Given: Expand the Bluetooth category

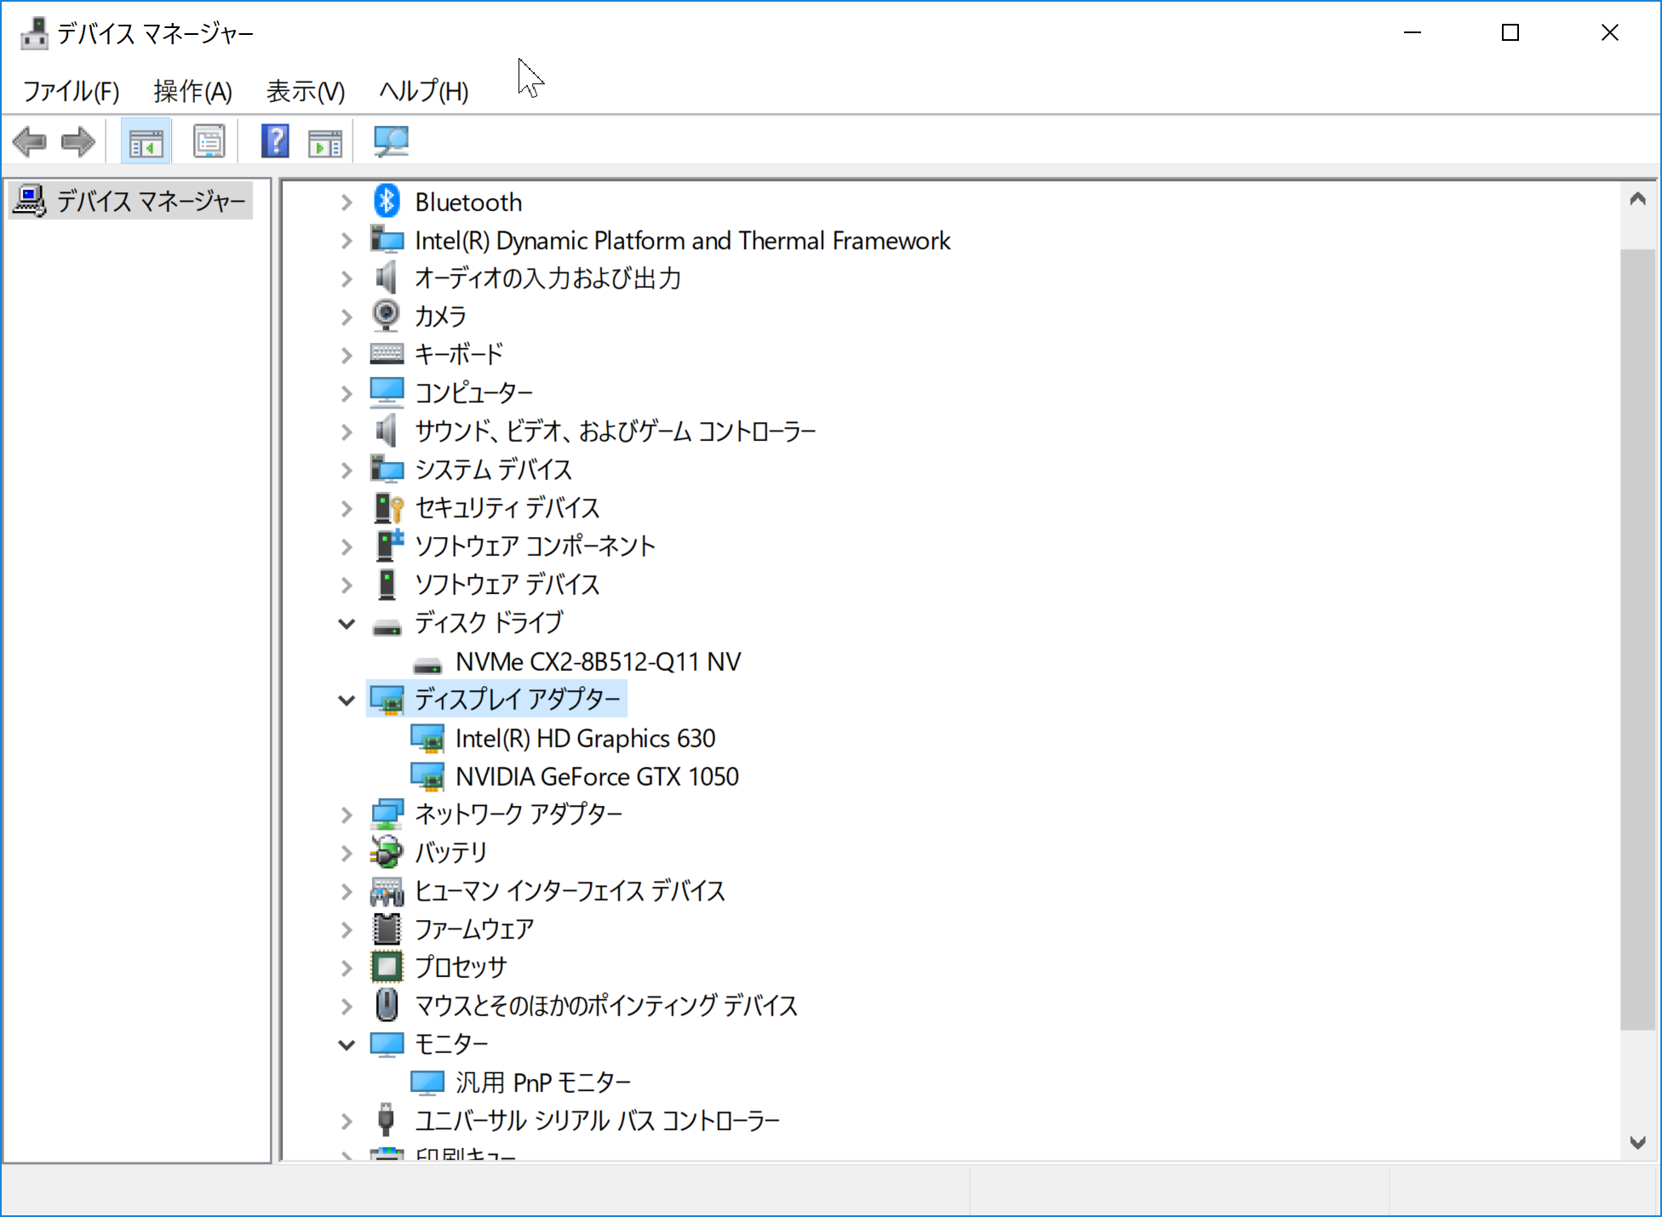Looking at the screenshot, I should (x=347, y=203).
